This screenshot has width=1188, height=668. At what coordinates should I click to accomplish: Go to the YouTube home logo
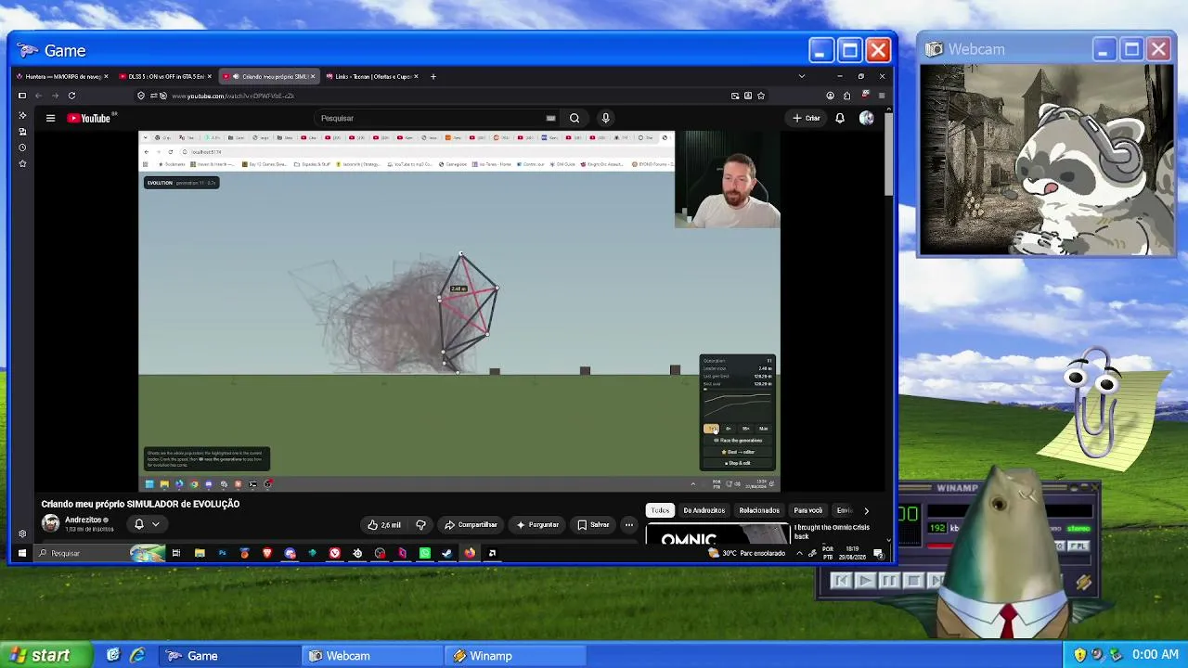(x=89, y=118)
